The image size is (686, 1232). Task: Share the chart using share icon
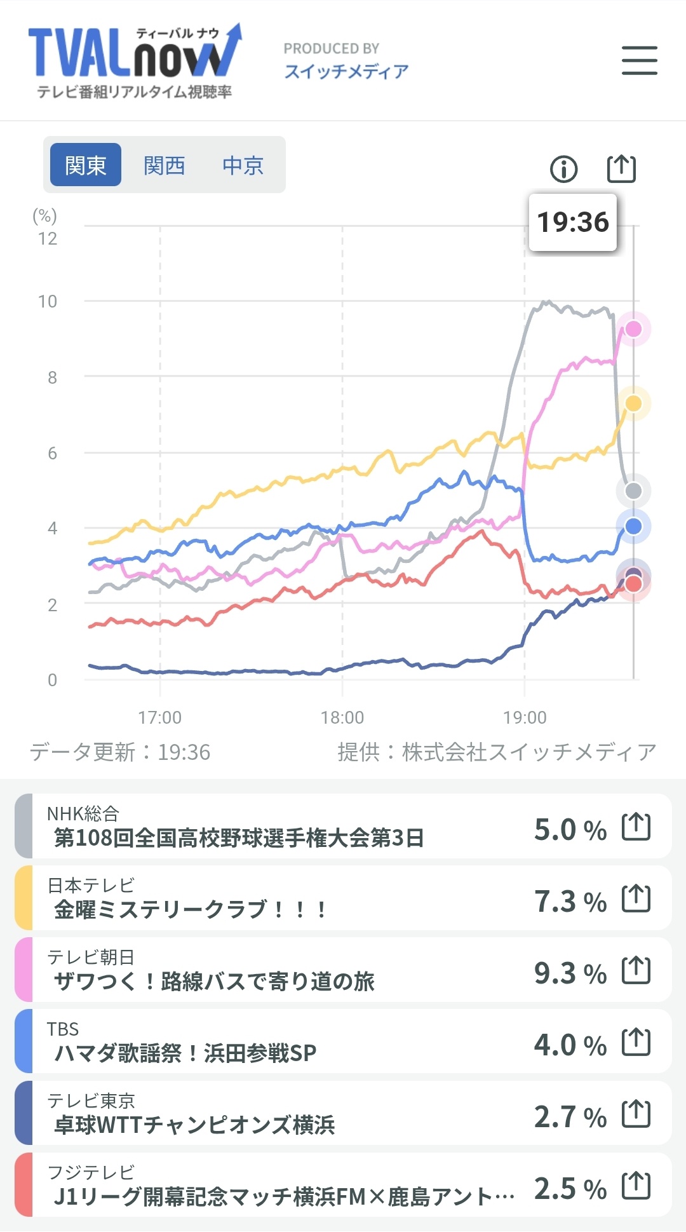pyautogui.click(x=621, y=168)
